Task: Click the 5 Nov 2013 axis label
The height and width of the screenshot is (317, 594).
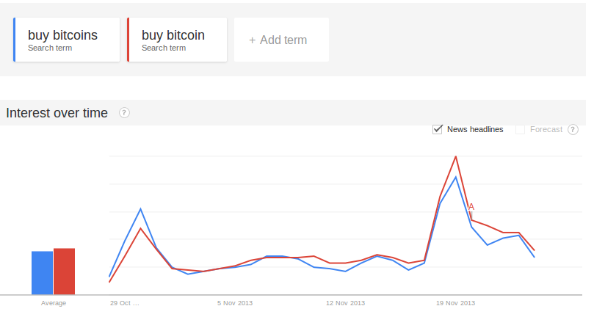Action: (235, 303)
